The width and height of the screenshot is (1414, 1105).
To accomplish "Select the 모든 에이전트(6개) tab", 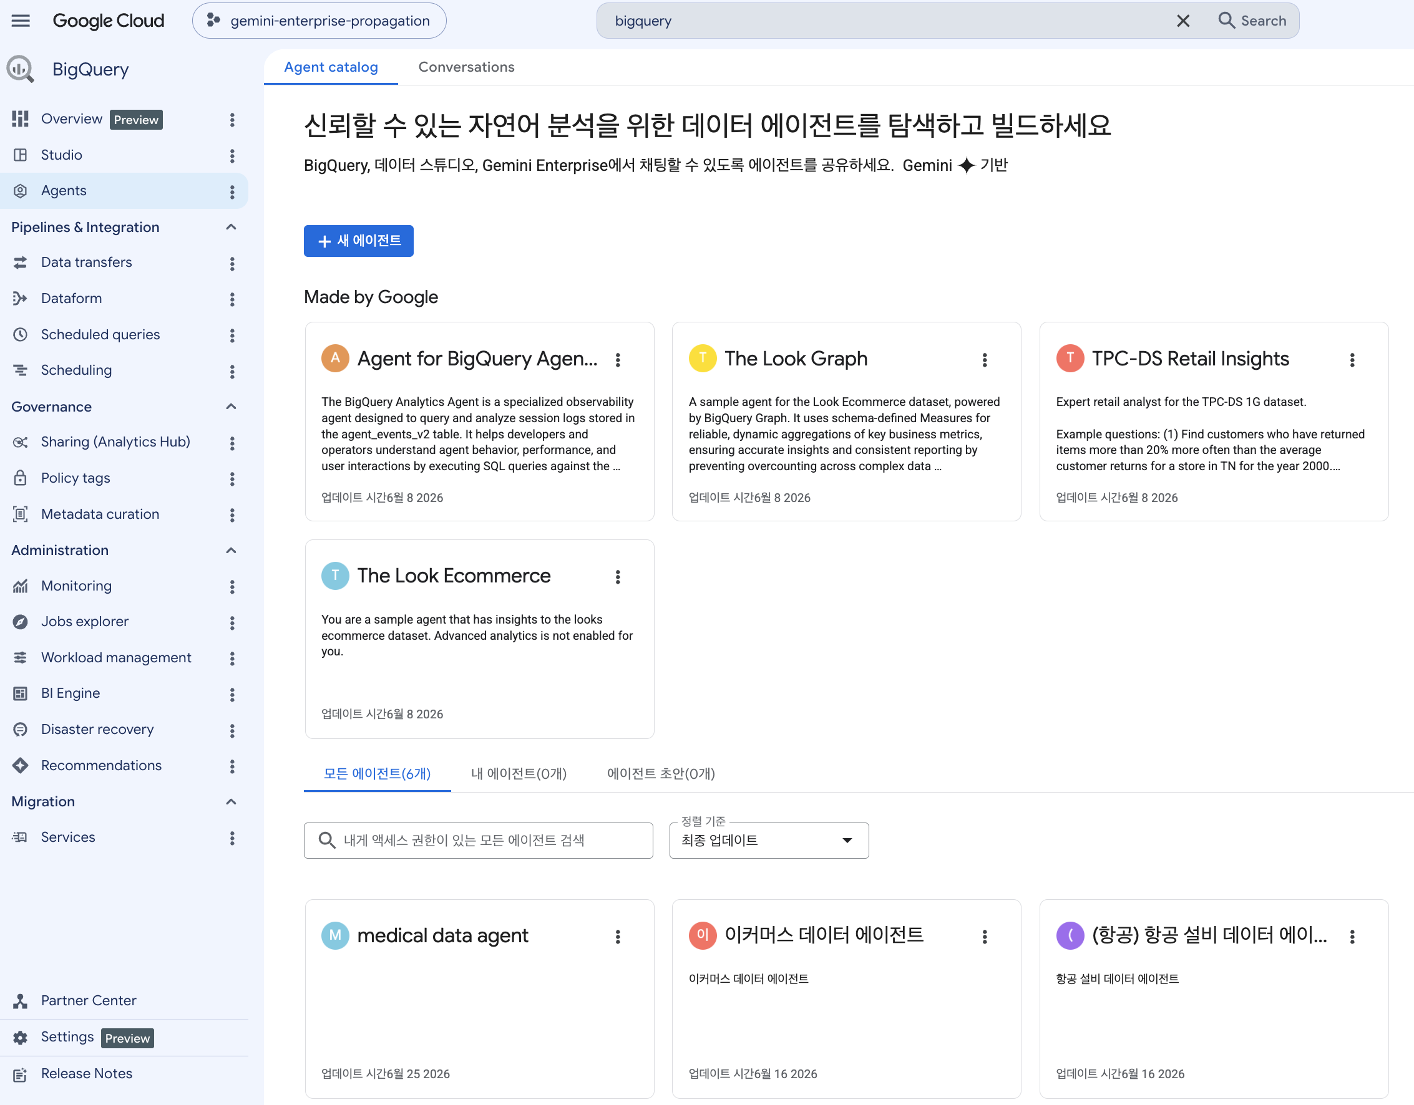I will (x=378, y=773).
